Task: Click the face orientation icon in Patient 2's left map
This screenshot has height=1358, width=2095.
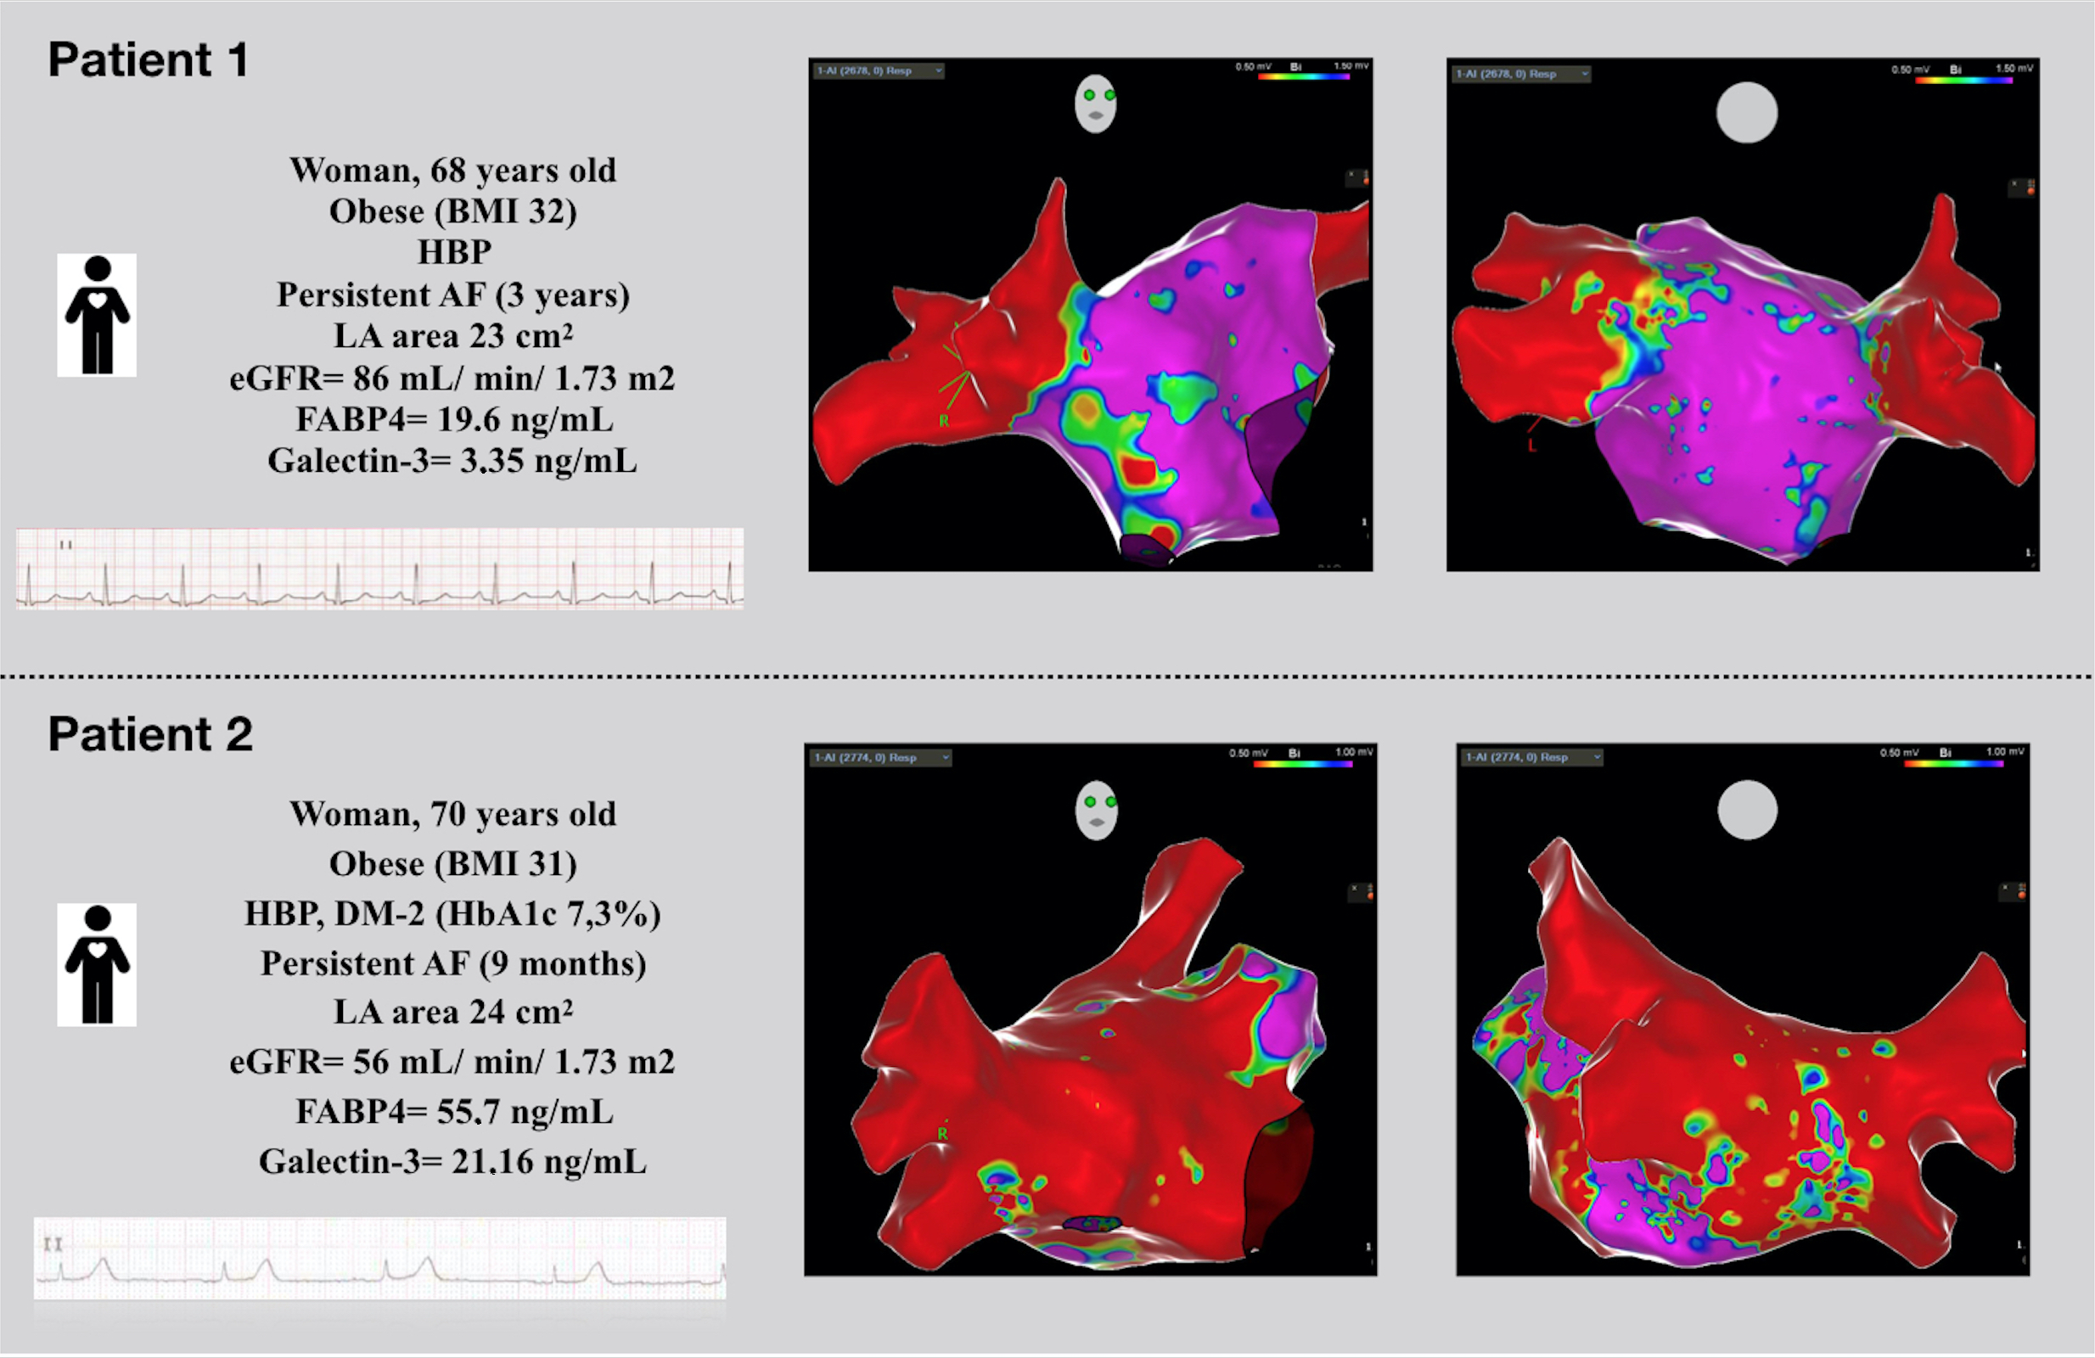Action: pyautogui.click(x=1097, y=810)
